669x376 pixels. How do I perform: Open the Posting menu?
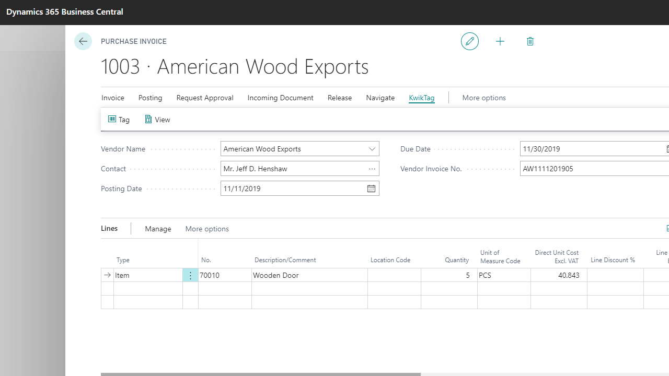click(x=151, y=98)
